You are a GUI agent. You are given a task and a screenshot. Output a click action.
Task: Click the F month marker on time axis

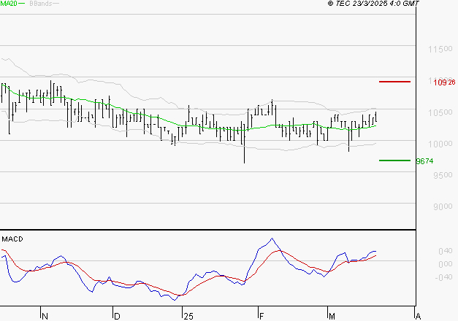(262, 317)
